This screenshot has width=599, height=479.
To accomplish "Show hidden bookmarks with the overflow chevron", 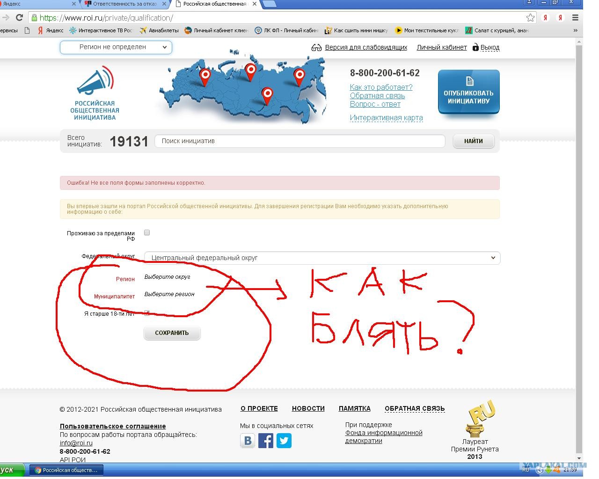I will click(x=575, y=30).
